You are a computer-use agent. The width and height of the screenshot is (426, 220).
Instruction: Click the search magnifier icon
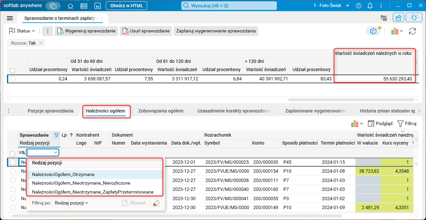186,6
